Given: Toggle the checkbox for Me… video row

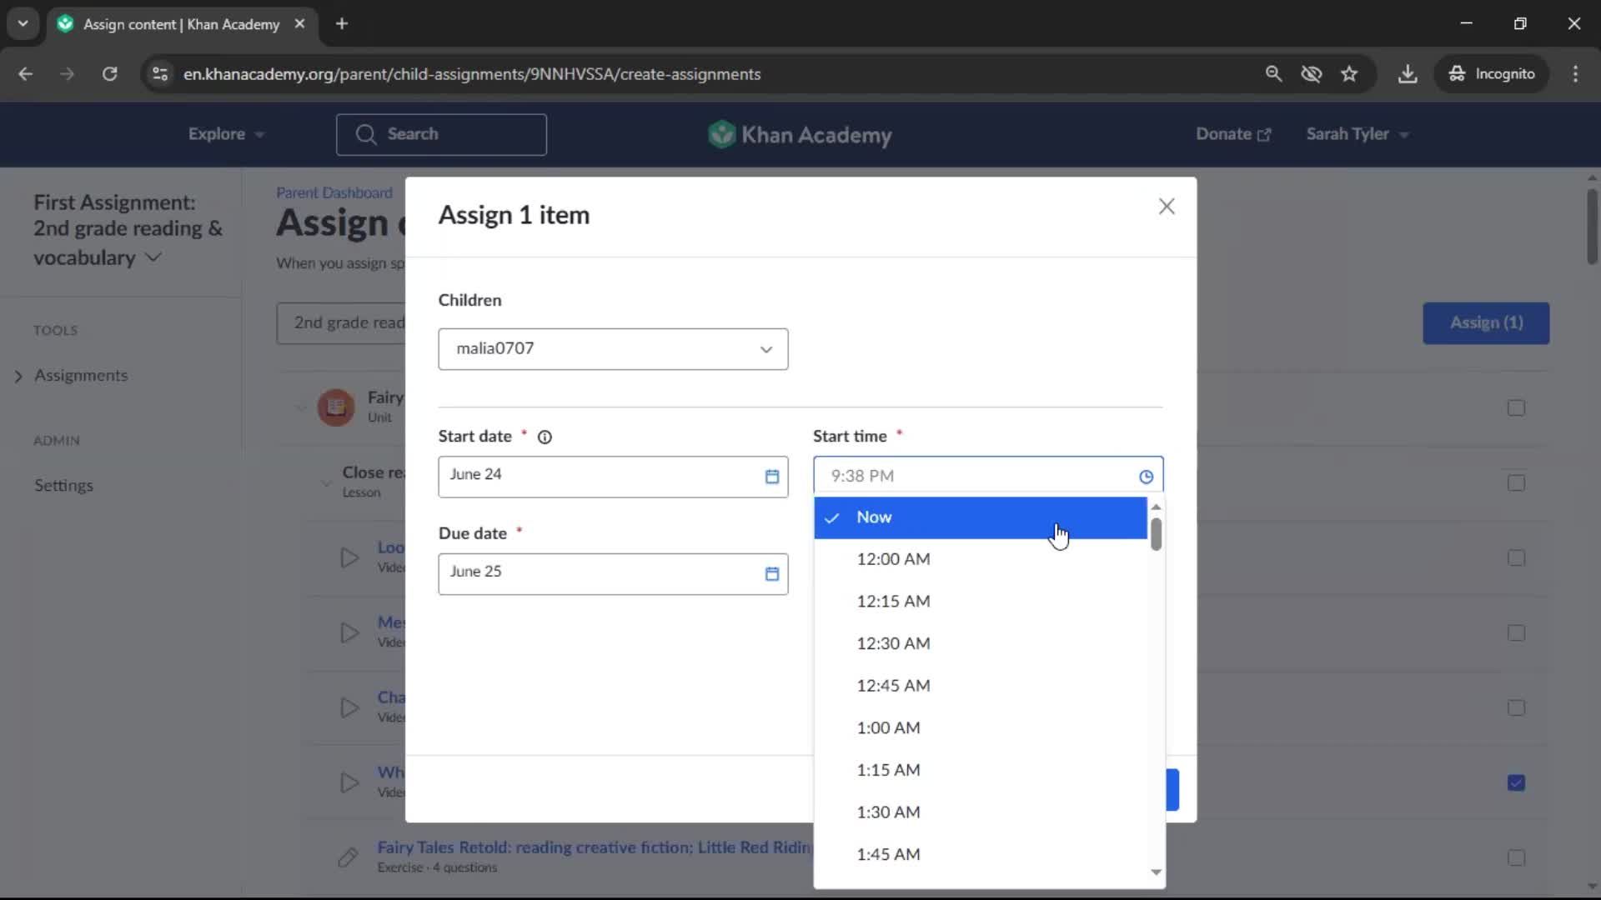Looking at the screenshot, I should (1516, 633).
